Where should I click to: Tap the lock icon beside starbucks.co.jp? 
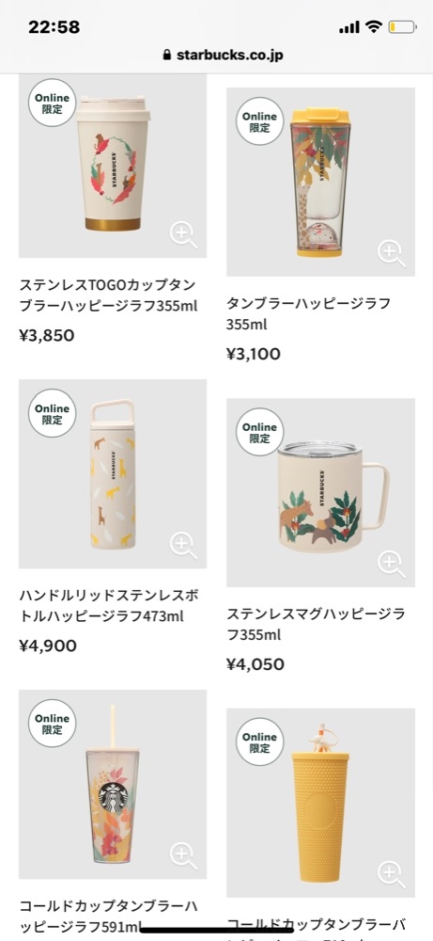167,56
